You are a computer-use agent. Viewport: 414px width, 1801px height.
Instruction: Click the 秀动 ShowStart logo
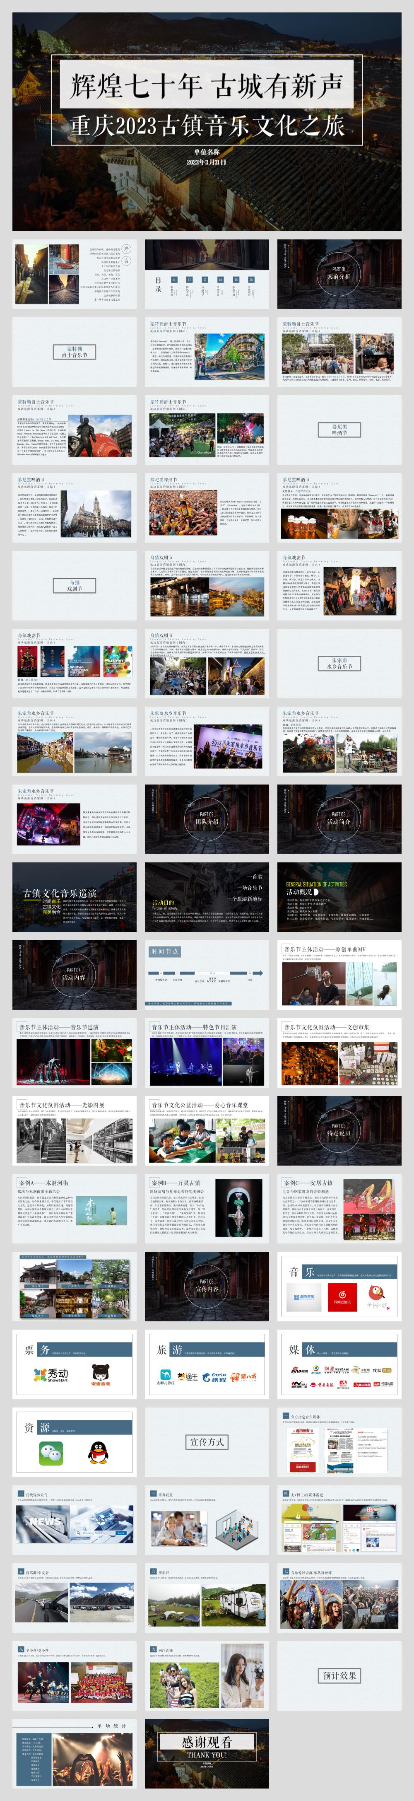coord(51,1374)
